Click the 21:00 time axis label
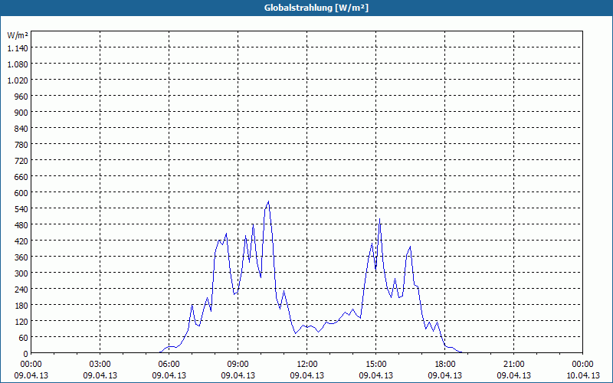 [513, 365]
